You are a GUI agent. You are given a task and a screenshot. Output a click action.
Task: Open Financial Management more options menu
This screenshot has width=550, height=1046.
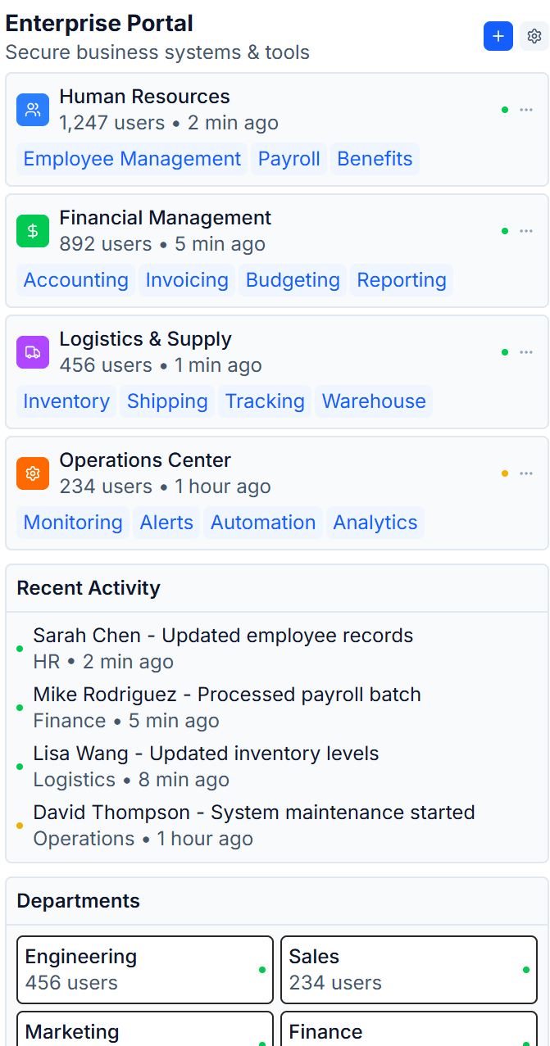click(x=526, y=231)
